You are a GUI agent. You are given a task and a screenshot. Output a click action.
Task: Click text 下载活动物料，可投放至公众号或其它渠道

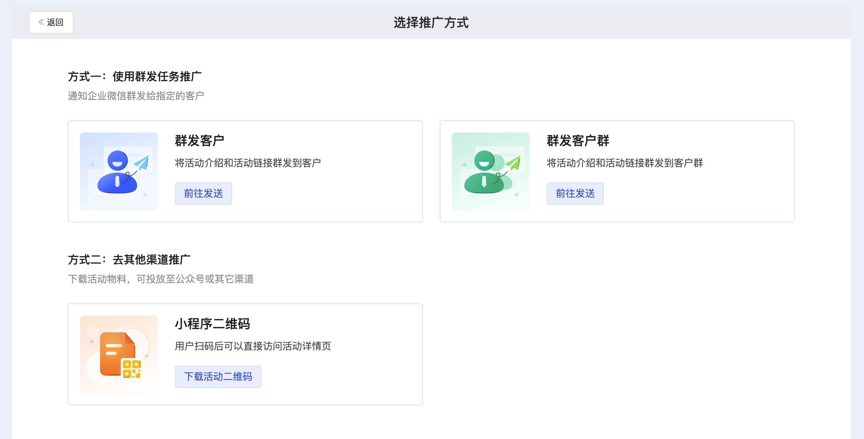click(161, 279)
